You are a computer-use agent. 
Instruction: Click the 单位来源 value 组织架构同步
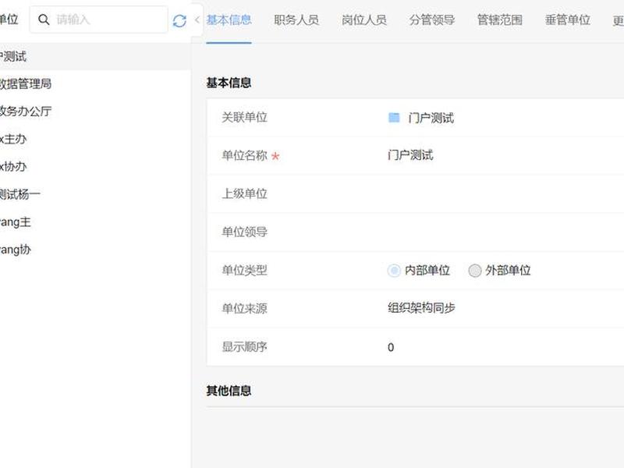(x=421, y=308)
